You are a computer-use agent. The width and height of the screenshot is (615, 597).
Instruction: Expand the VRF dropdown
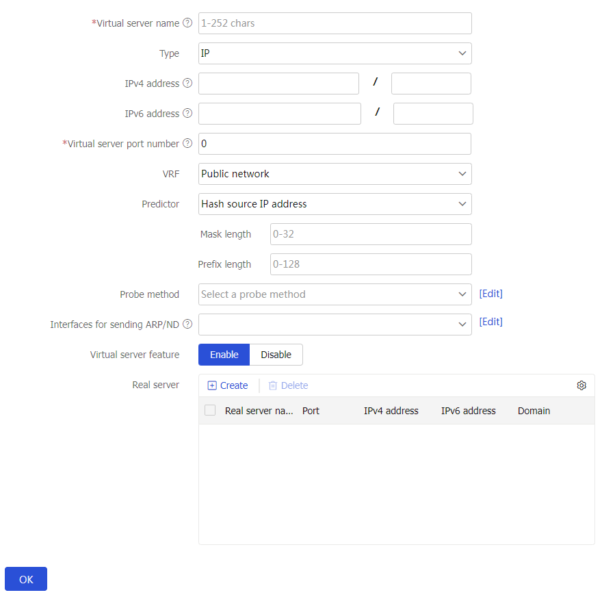tap(335, 174)
